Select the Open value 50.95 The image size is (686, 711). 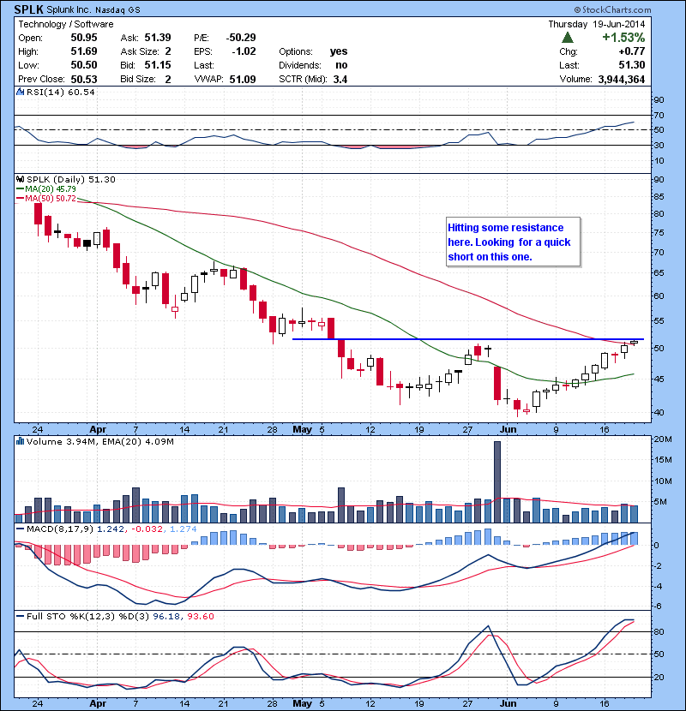84,38
